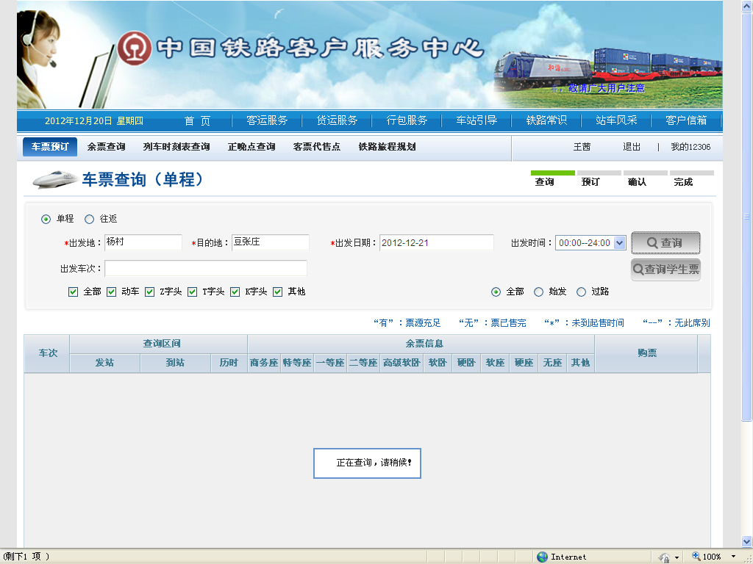Image resolution: width=753 pixels, height=564 pixels.
Task: Open the 客运服务 menu
Action: point(267,120)
